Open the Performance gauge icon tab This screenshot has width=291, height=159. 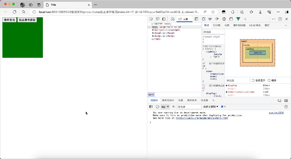pyautogui.click(x=217, y=19)
